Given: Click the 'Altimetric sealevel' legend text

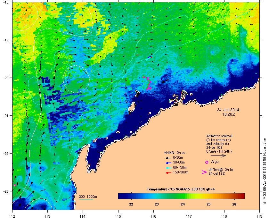Looking at the screenshot, I should pos(219,136).
